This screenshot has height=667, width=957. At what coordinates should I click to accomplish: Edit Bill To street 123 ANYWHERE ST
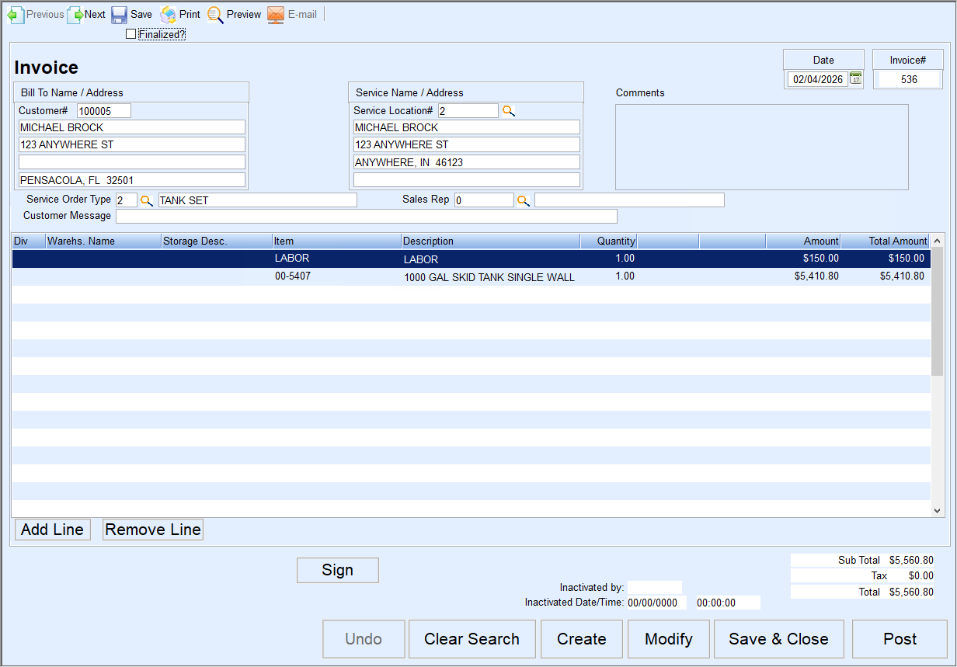tap(132, 144)
